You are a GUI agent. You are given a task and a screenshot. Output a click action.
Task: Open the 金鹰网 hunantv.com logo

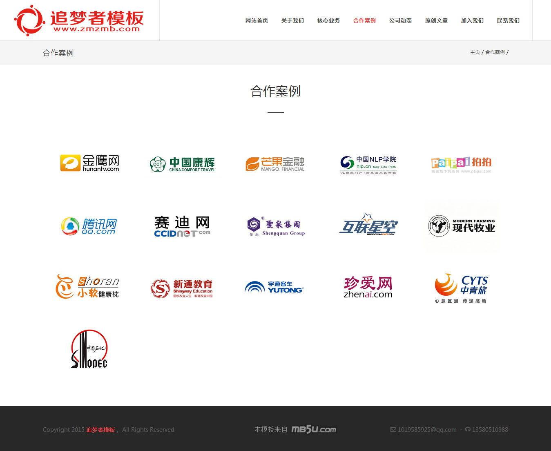tap(90, 163)
